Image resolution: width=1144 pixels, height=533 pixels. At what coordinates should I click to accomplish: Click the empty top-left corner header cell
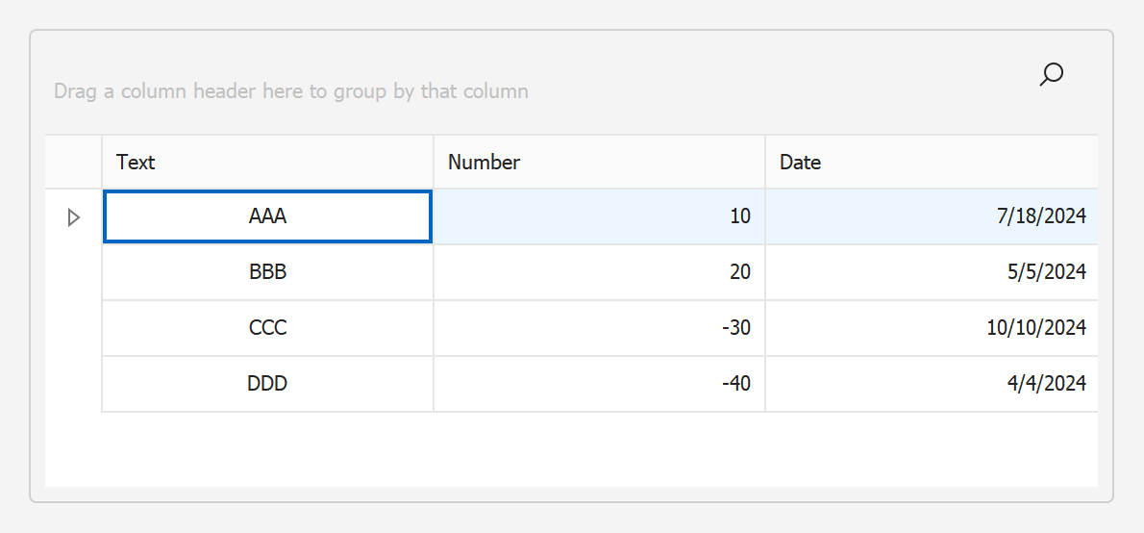[x=73, y=163]
